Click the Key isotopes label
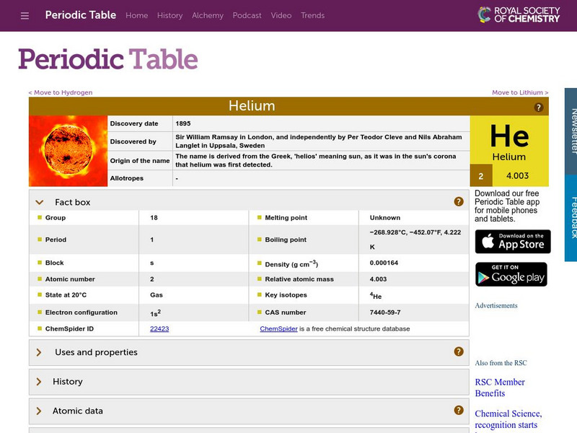The height and width of the screenshot is (433, 577). click(x=286, y=295)
